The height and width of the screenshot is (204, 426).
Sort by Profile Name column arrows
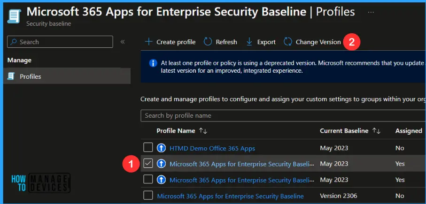(x=203, y=131)
